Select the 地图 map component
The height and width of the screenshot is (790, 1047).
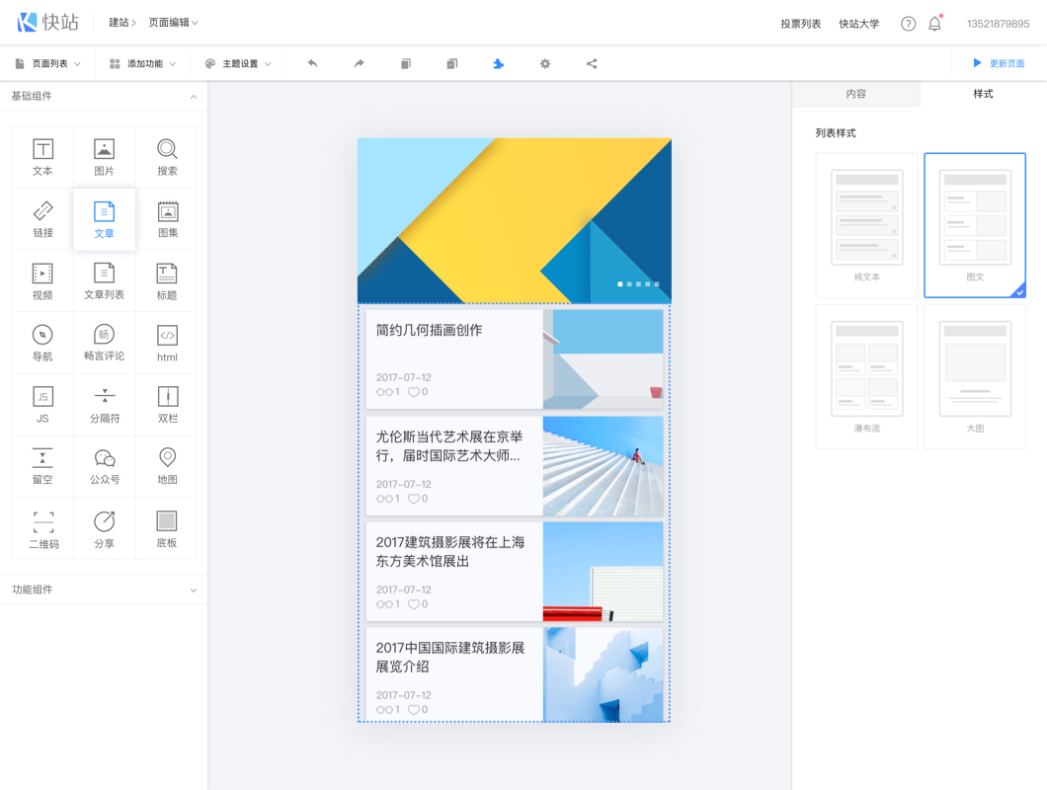click(167, 465)
